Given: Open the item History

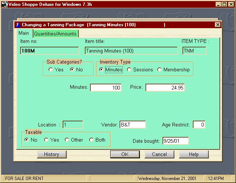Looking at the screenshot, I should pyautogui.click(x=51, y=154).
